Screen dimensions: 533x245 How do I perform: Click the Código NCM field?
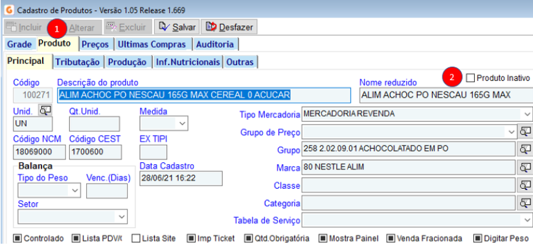coord(39,152)
